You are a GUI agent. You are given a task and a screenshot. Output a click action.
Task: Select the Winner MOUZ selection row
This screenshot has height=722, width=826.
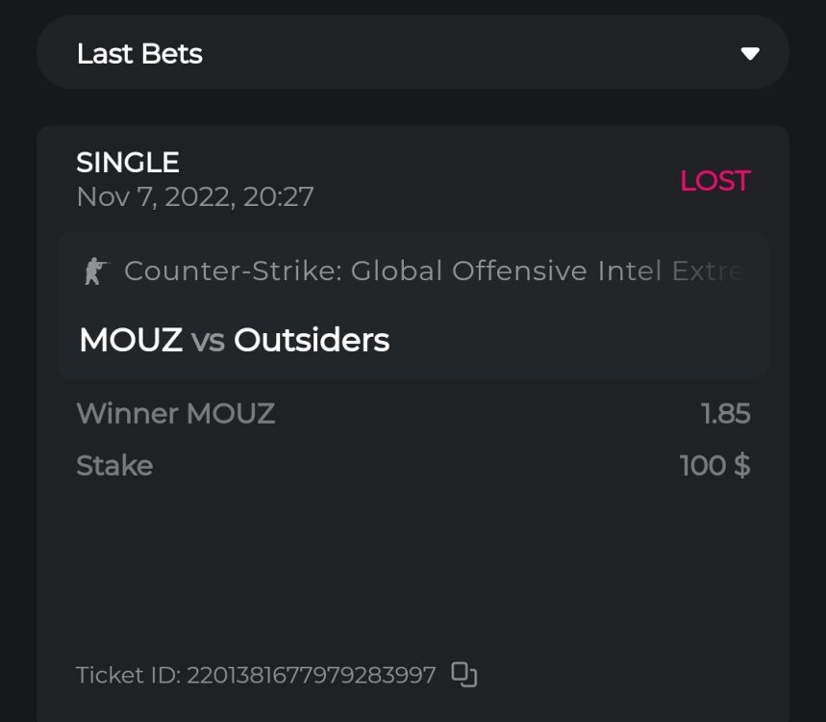(x=176, y=414)
